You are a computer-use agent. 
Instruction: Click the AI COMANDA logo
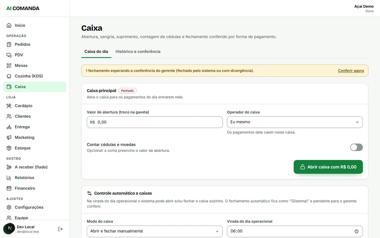coord(23,8)
